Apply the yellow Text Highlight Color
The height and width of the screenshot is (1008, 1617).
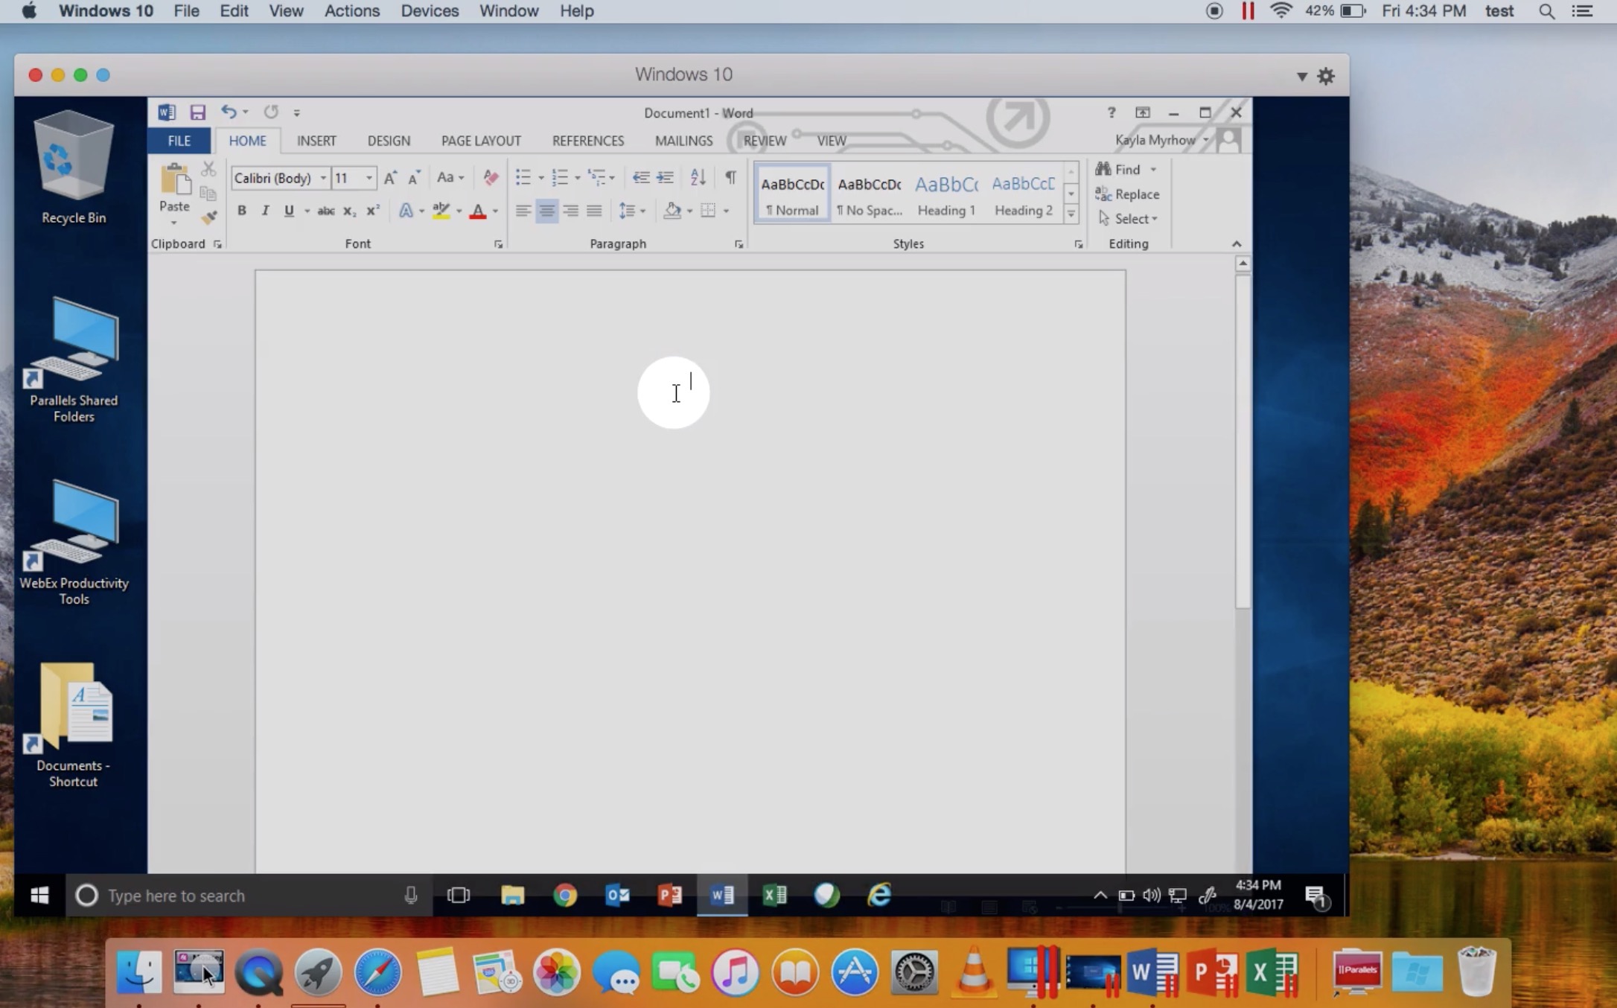pyautogui.click(x=441, y=211)
